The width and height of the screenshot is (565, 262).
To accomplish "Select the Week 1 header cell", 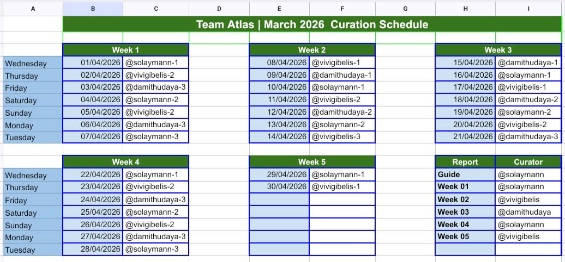I will (125, 50).
